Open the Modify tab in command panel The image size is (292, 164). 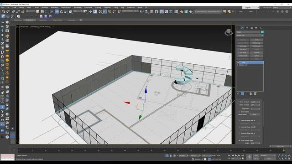coord(242,28)
